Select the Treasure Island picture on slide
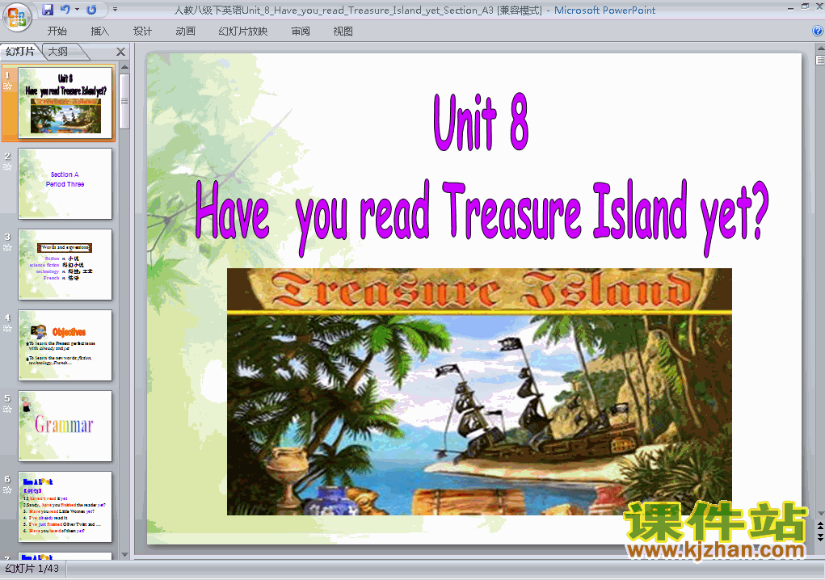 [479, 392]
